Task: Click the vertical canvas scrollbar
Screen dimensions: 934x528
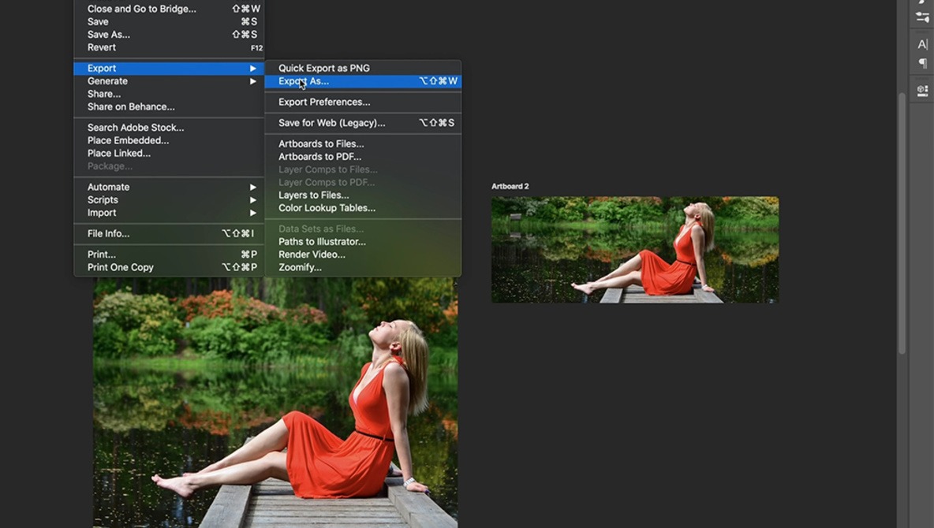Action: (902, 221)
